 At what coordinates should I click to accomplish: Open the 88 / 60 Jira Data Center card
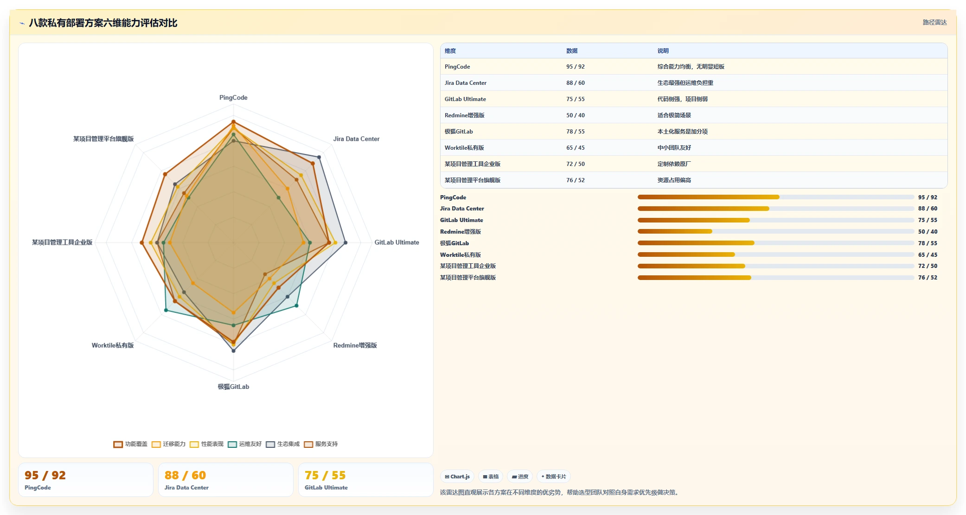[x=226, y=480]
